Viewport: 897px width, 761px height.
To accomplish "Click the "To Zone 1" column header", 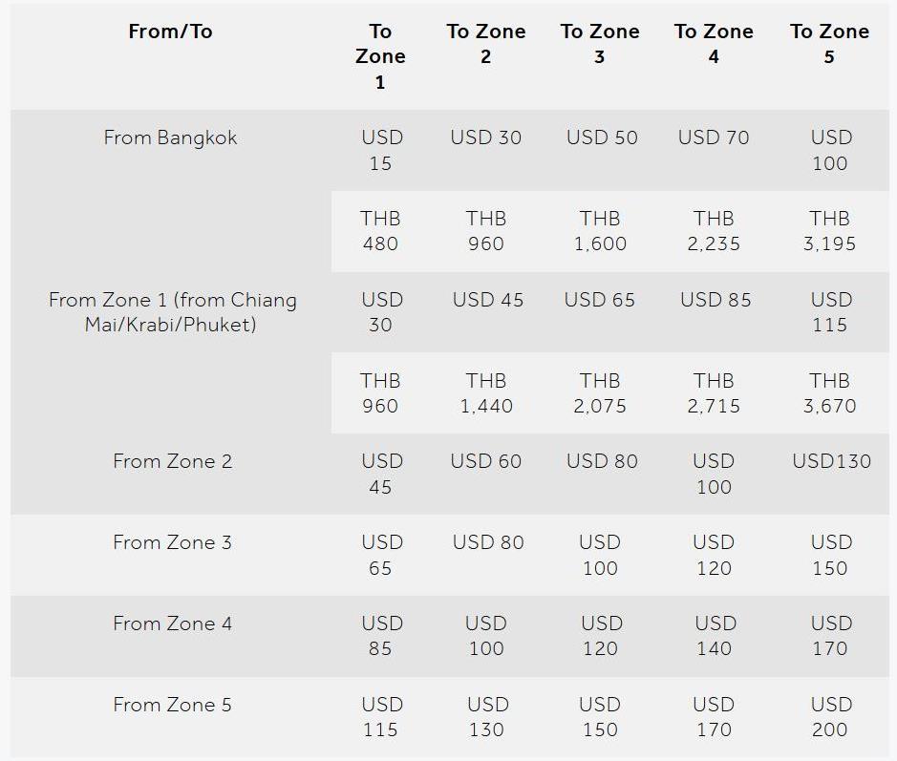I will [380, 56].
